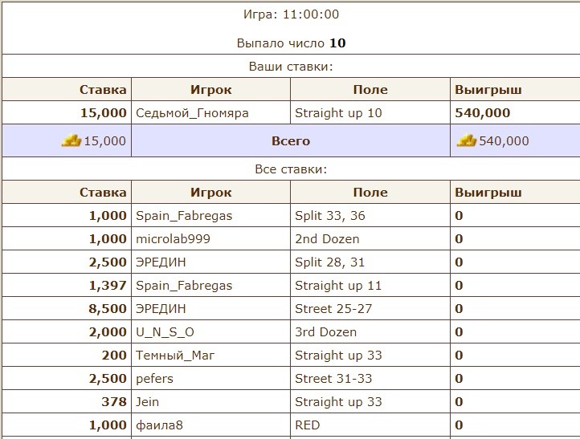Click the Street 31-33 field cell
580x439 pixels.
coord(333,378)
